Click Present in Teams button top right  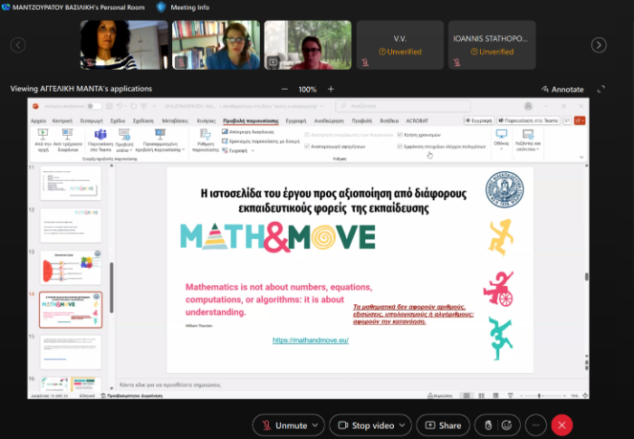(528, 120)
